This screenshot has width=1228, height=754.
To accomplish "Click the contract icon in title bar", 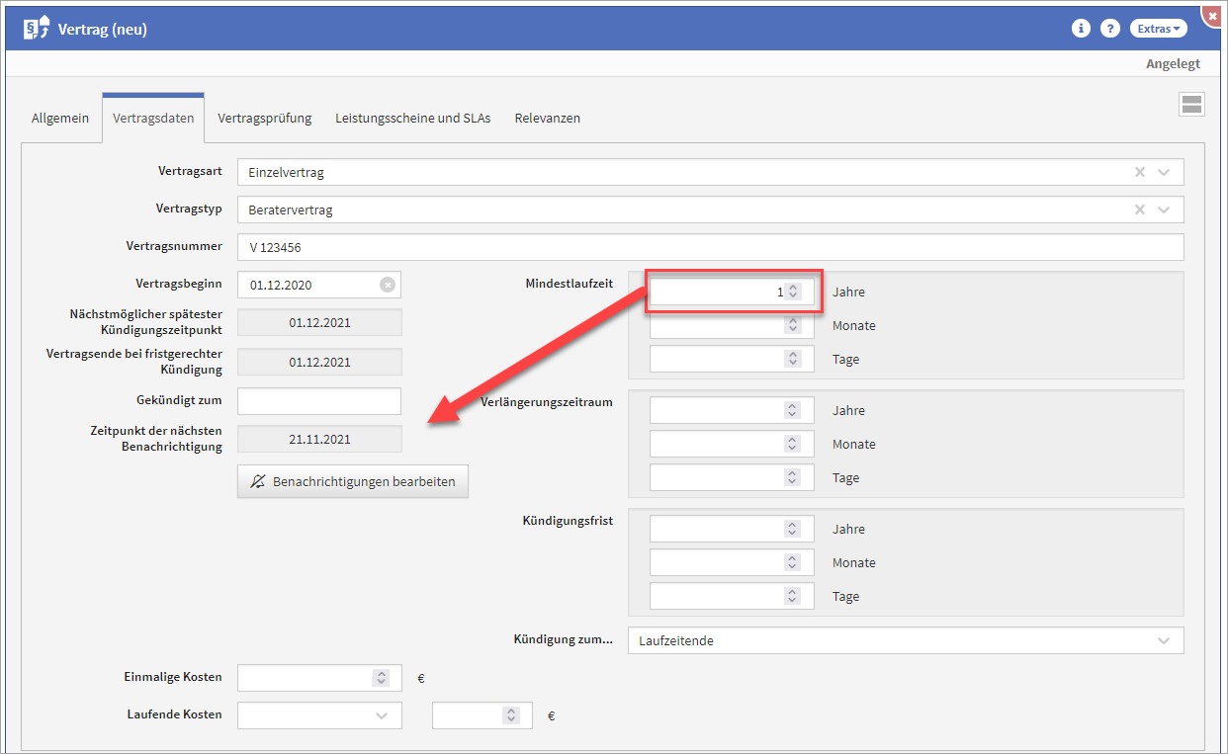I will coord(36,29).
